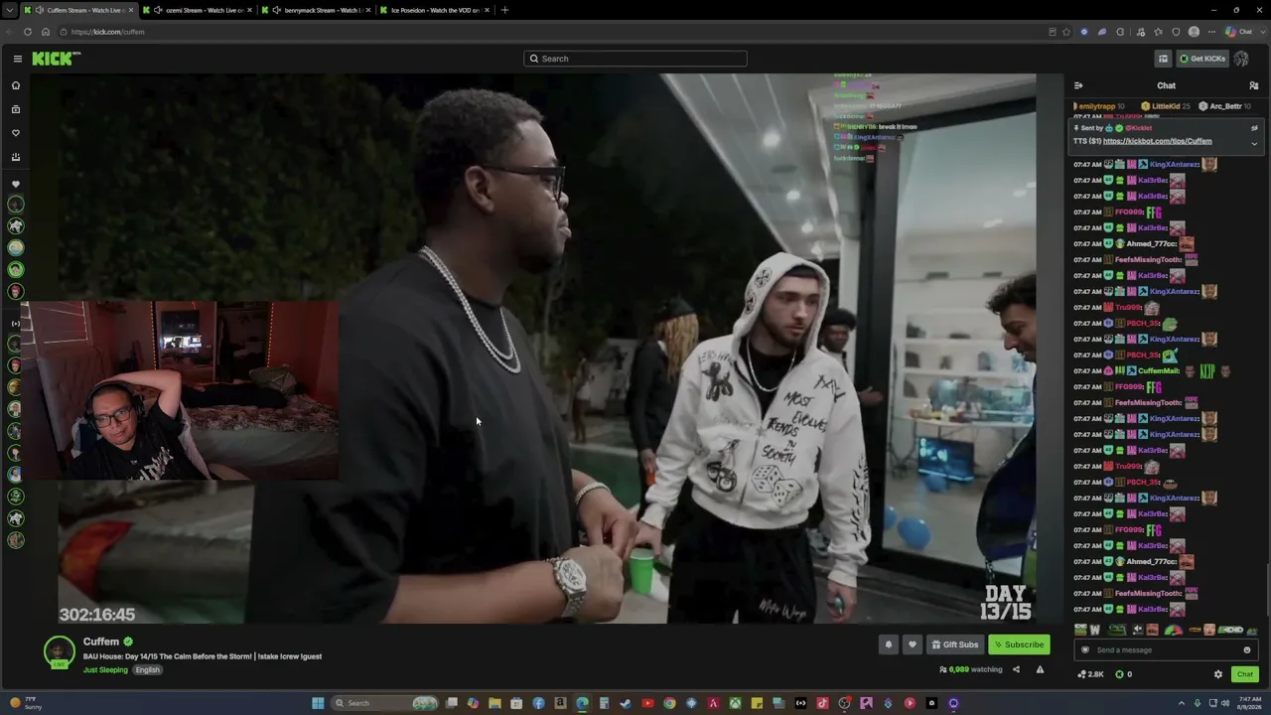Click the English language tag
The width and height of the screenshot is (1271, 715).
147,670
